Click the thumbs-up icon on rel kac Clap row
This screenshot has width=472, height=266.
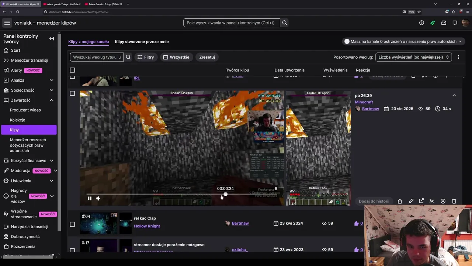[356, 224]
